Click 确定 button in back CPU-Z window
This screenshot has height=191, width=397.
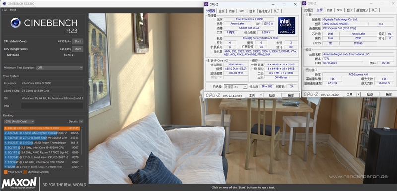[388, 94]
